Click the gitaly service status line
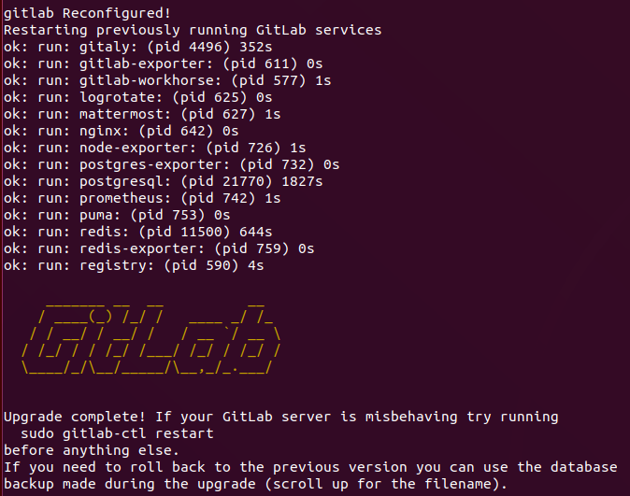 (137, 47)
